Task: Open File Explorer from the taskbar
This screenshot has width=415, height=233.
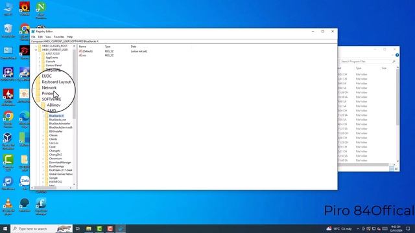Action: coord(89,228)
